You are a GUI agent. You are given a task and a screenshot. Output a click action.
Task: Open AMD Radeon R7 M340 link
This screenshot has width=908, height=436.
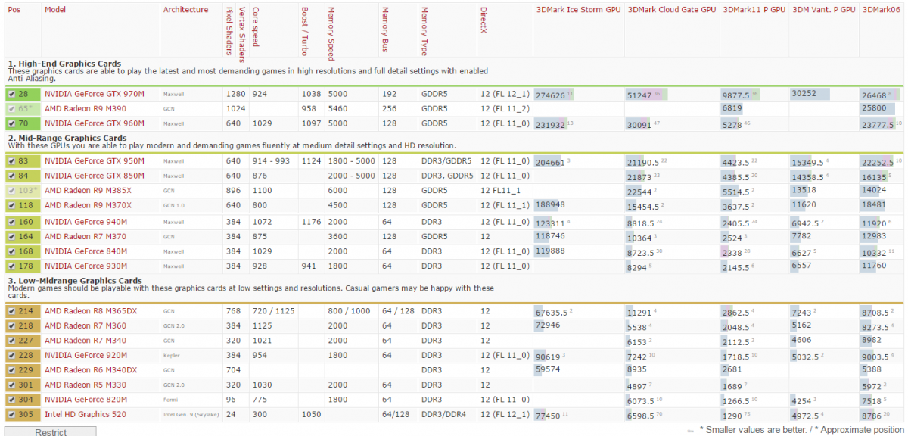84,341
